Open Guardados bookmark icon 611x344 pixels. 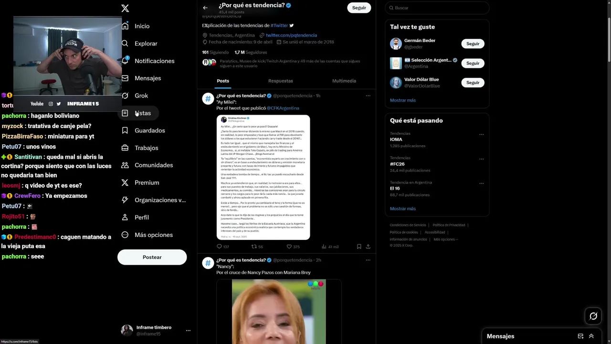pos(125,130)
